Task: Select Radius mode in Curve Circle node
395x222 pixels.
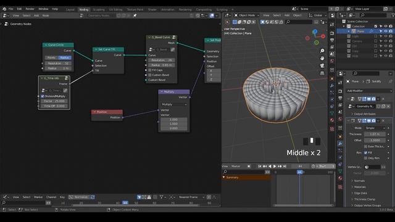Action: (x=64, y=57)
